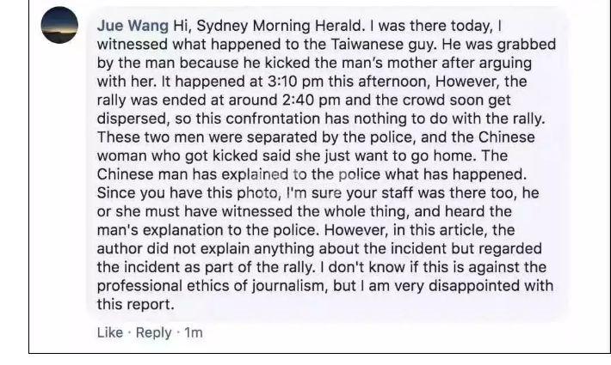Screen dimensions: 611x365
Task: Open the 1m comment timestamp
Action: [194, 332]
